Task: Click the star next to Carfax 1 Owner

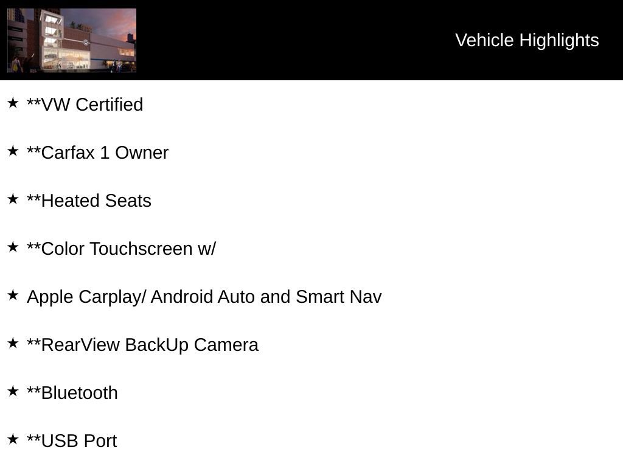Action: [13, 151]
